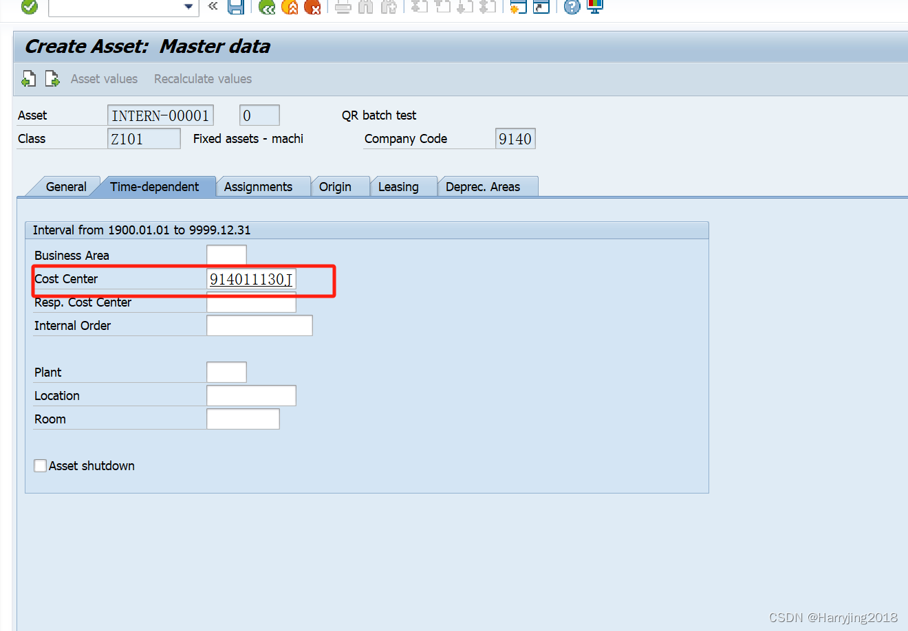Click the Internal Order input field
Screen dimensions: 908x631
[x=259, y=326]
